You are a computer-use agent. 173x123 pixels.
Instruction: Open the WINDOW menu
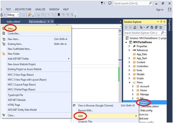coord(54,9)
